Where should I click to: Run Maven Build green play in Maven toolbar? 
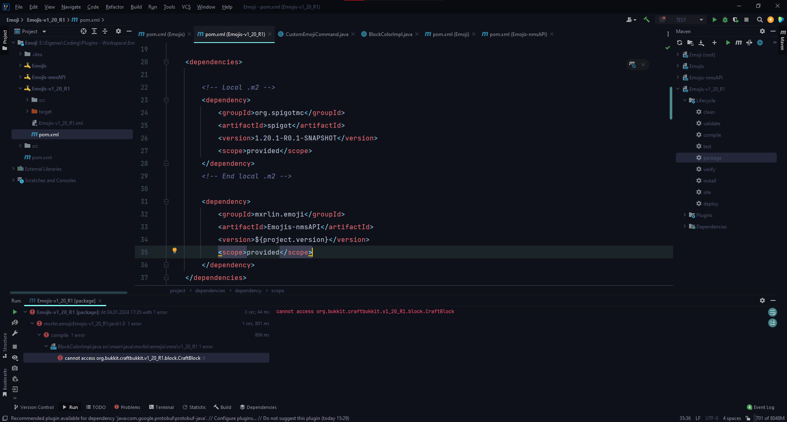click(x=728, y=43)
